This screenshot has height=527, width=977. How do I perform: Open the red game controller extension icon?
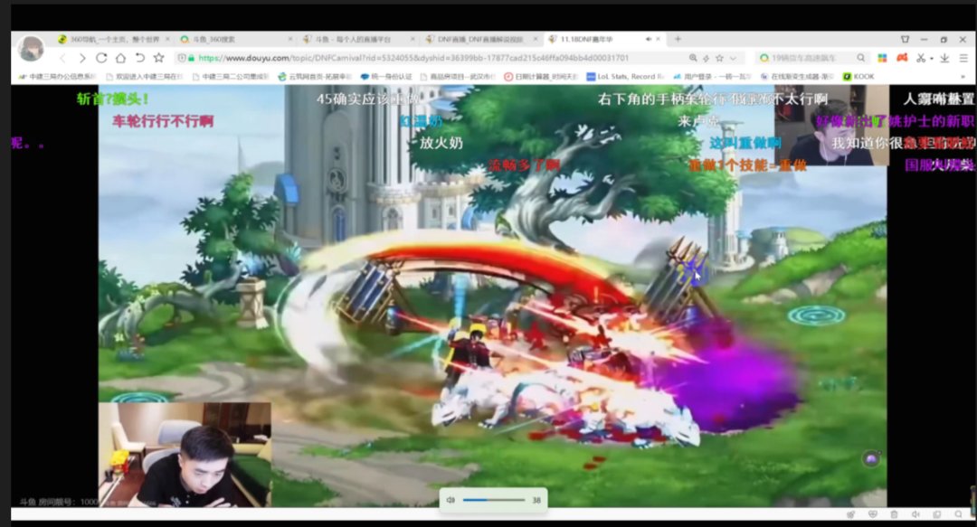click(902, 58)
